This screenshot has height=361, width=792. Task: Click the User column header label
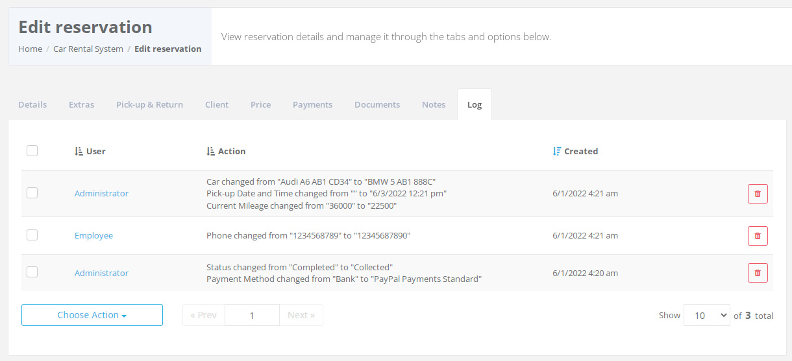[x=96, y=151]
